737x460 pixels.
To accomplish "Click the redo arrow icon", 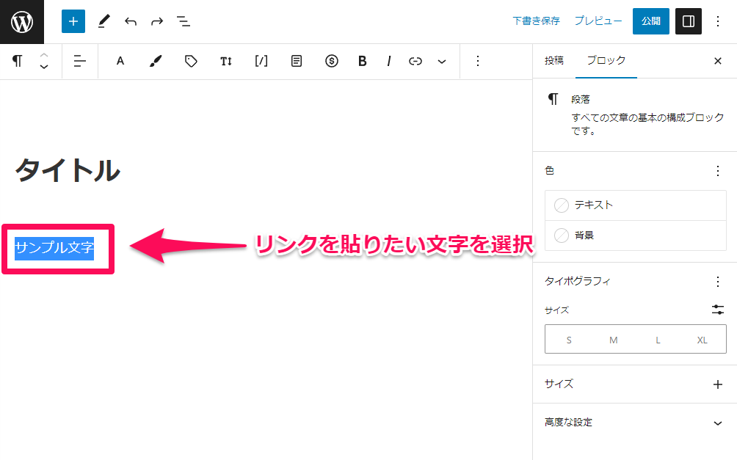I will tap(157, 22).
